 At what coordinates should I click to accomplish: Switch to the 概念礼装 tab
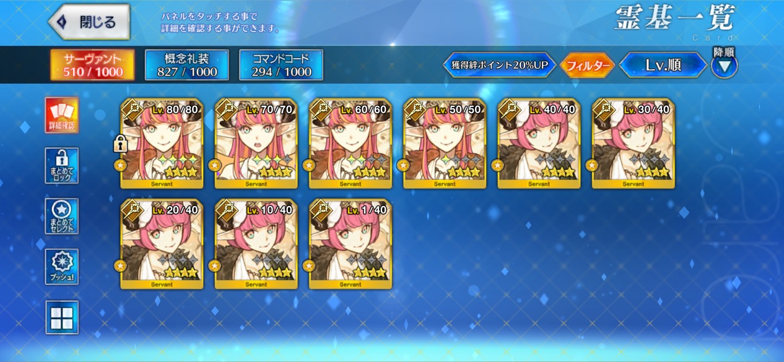187,65
